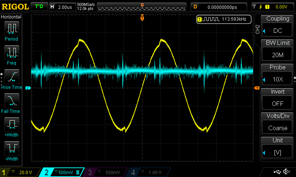This screenshot has height=177, width=296.
Task: Click the muted speaker sound icon
Action: pyautogui.click(x=286, y=171)
